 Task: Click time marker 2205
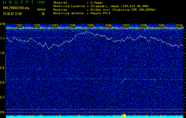(90, 26)
